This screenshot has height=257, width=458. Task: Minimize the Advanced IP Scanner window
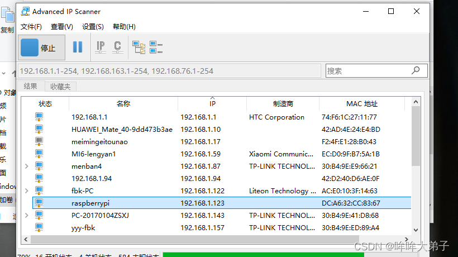366,11
